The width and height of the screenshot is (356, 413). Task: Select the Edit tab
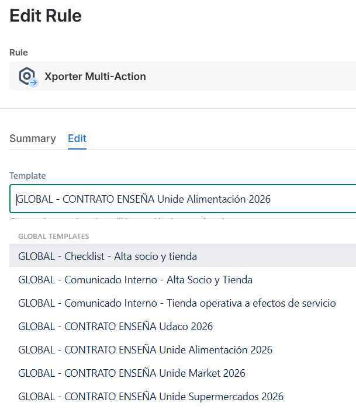click(x=77, y=138)
